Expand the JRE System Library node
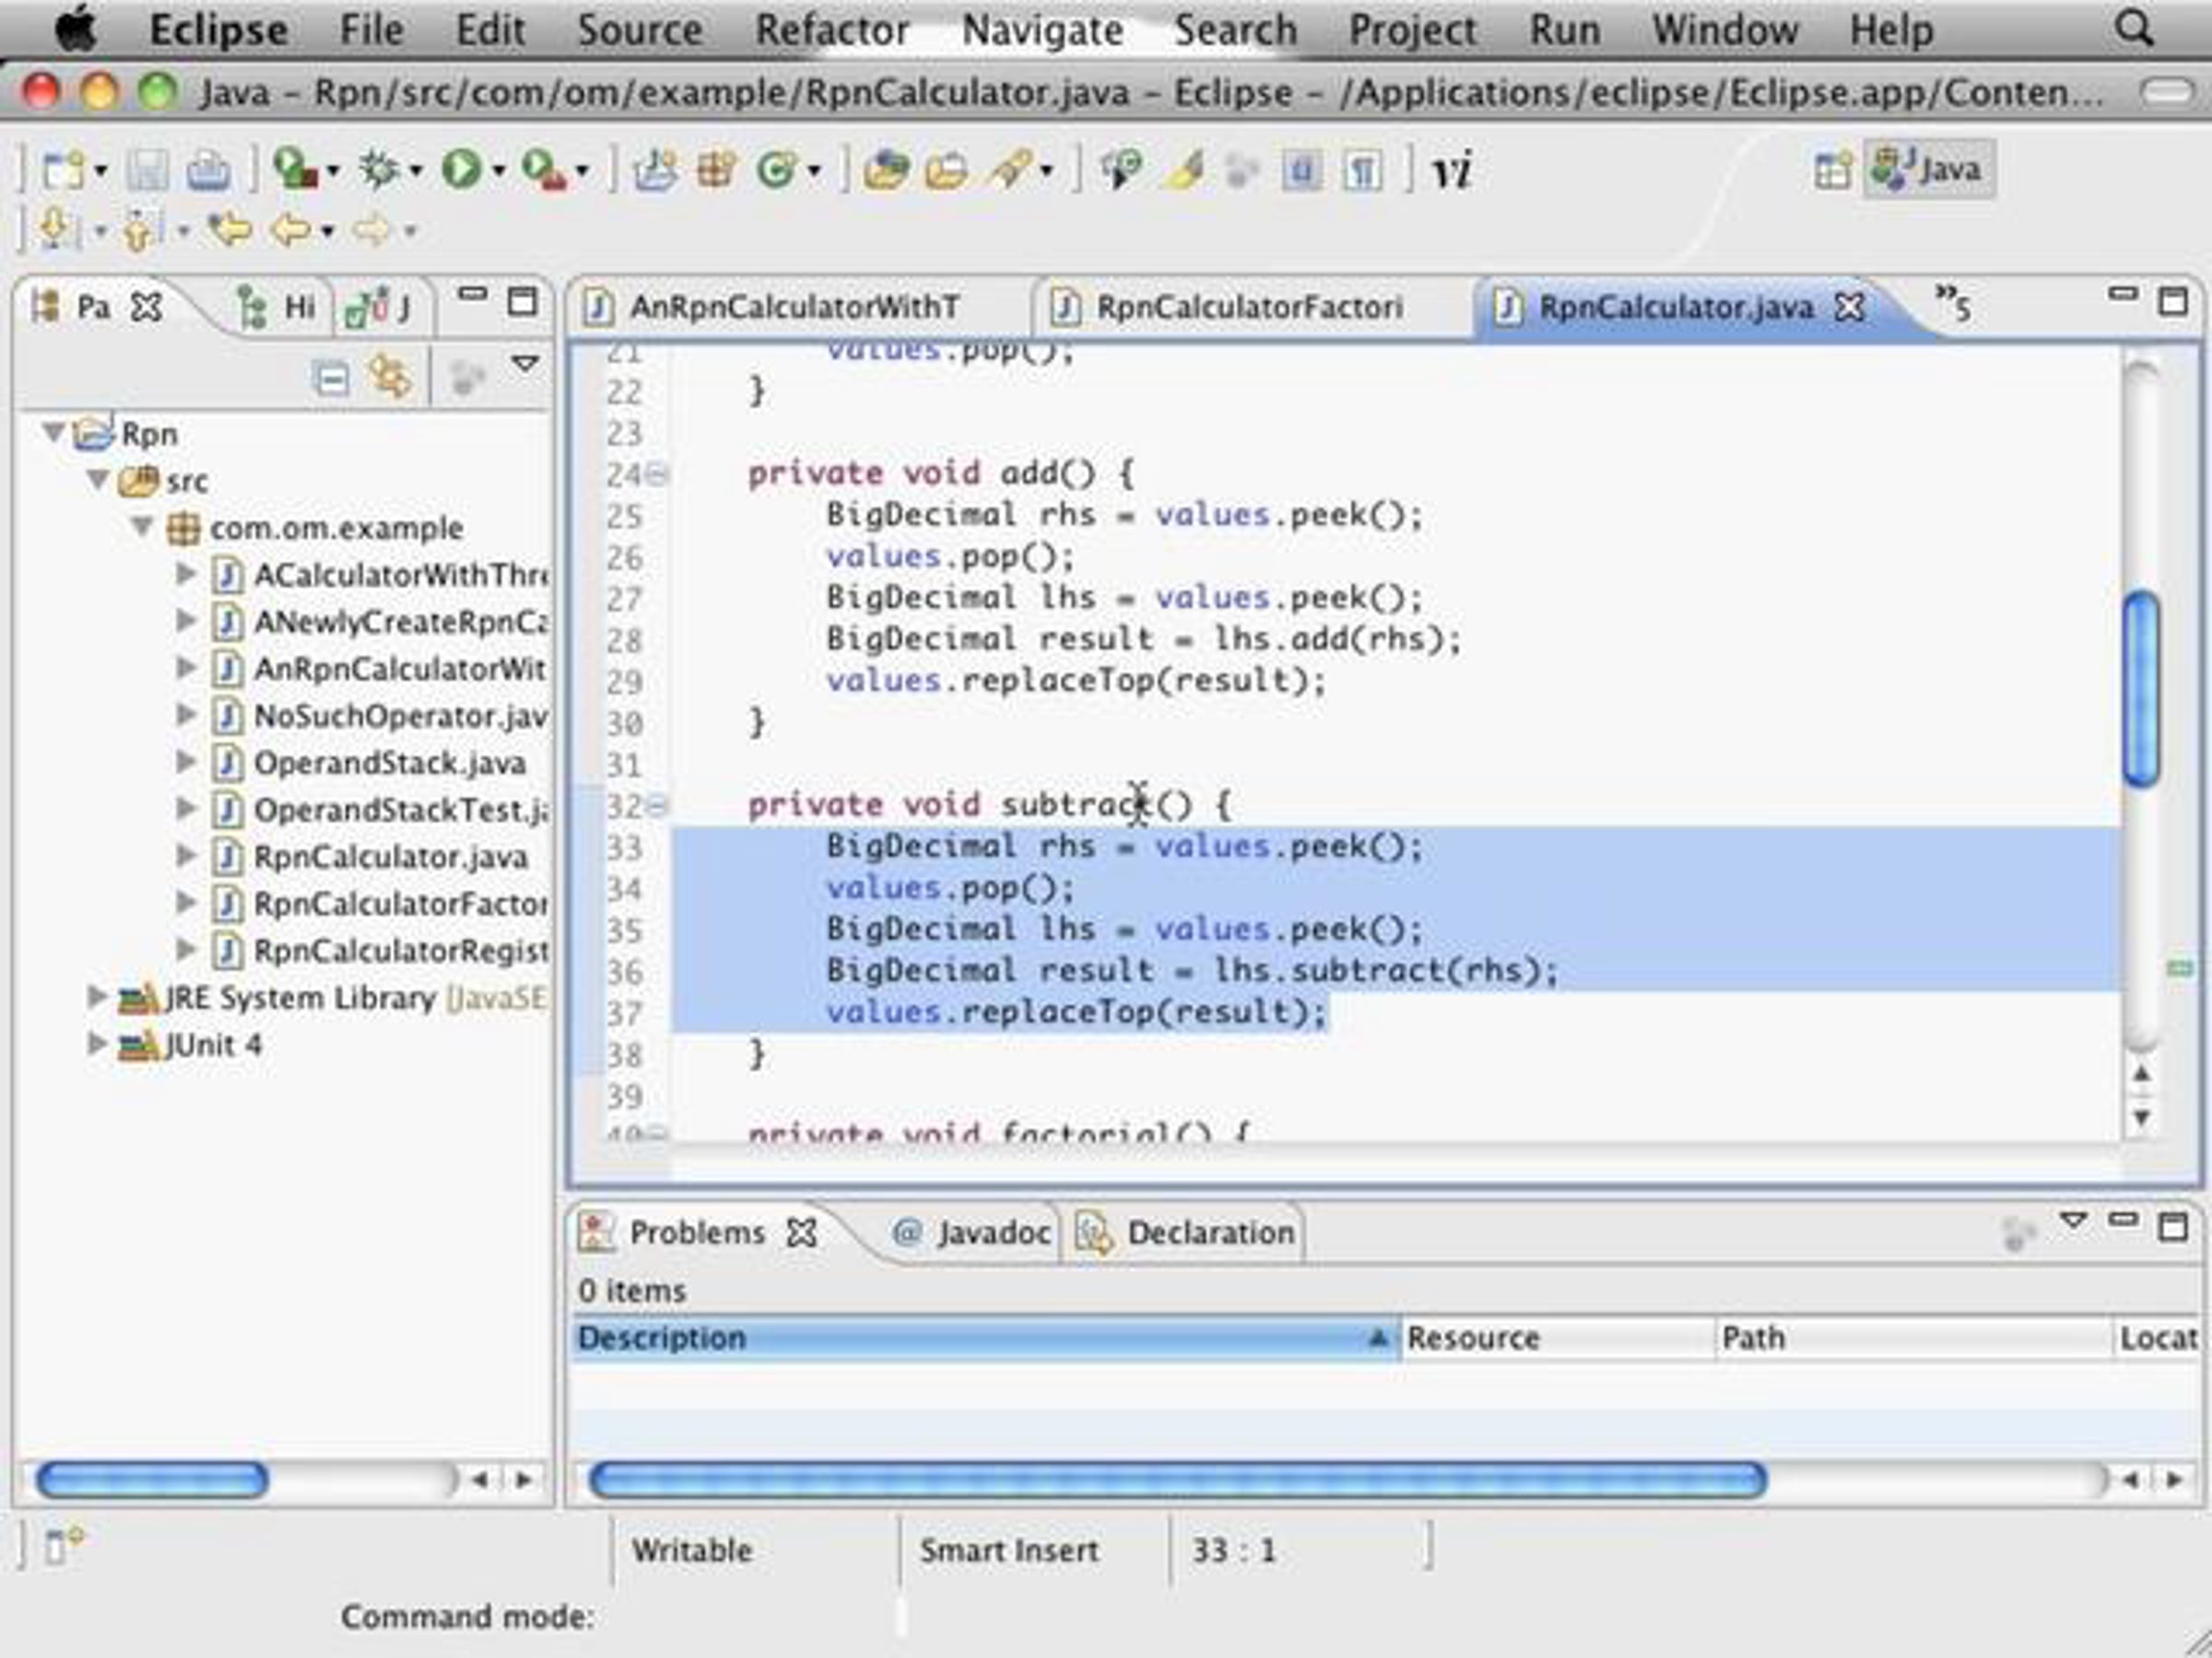 tap(97, 997)
